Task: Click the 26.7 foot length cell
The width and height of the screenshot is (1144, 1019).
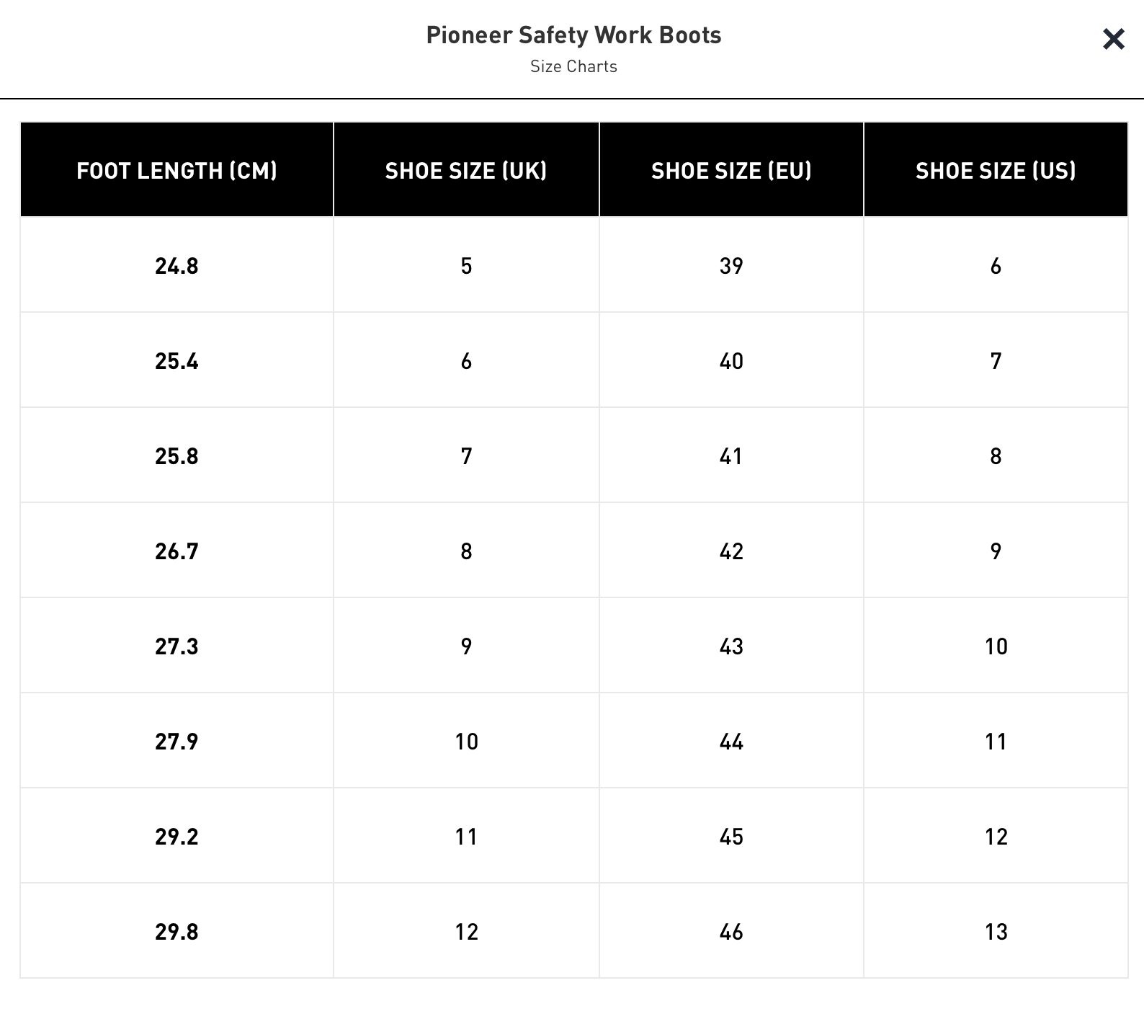Action: (x=176, y=551)
